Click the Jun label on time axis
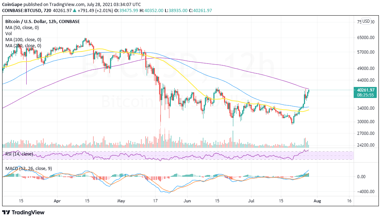Viewport: 381px width, 219px height. click(188, 201)
